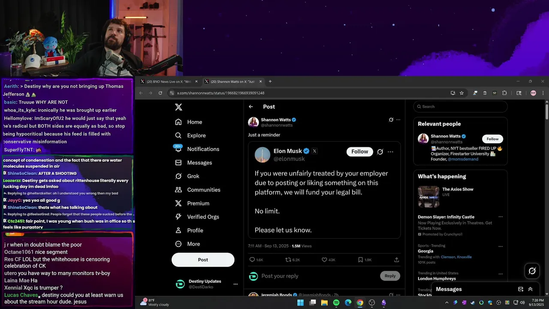Open the X logo home link

[179, 107]
